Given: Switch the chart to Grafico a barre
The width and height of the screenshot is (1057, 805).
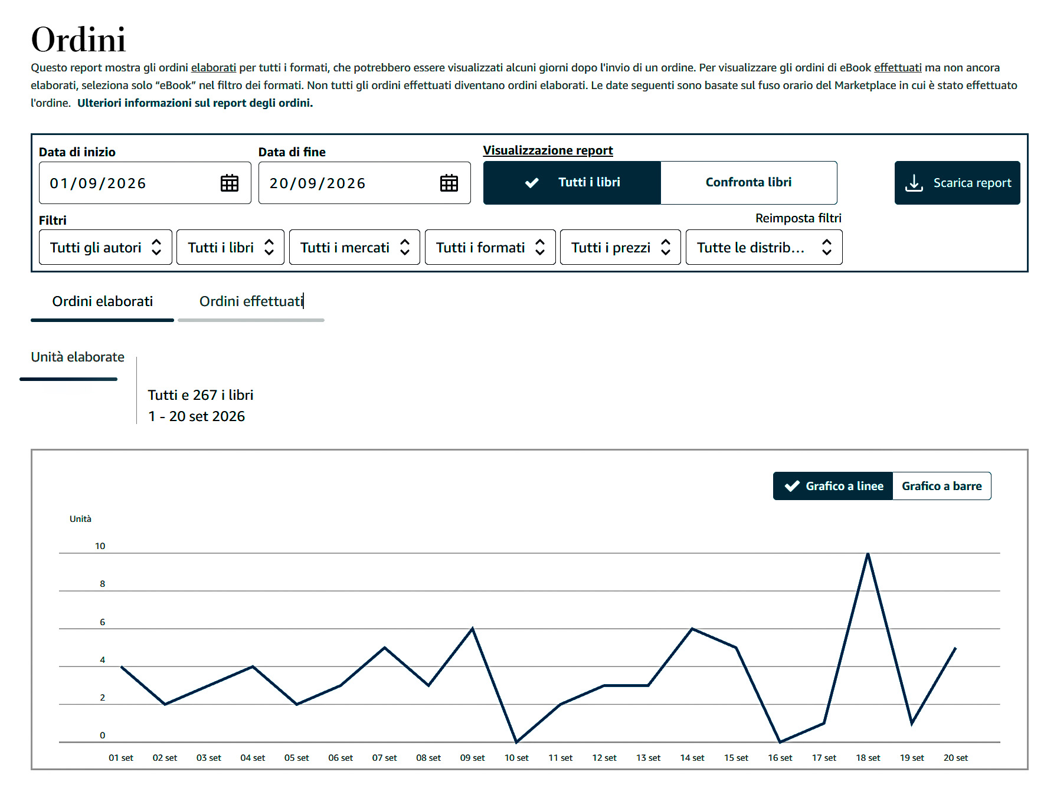Looking at the screenshot, I should point(941,486).
